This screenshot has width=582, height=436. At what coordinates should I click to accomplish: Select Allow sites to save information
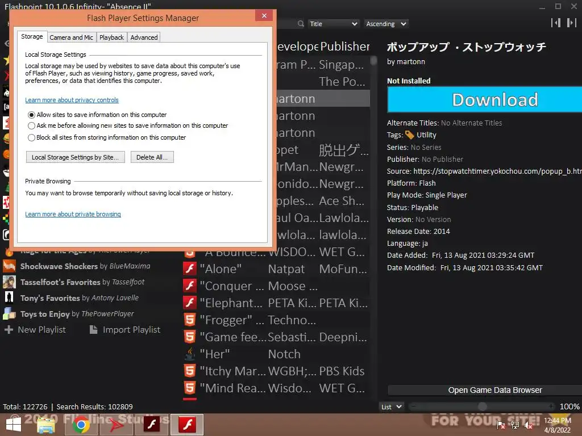click(x=32, y=115)
